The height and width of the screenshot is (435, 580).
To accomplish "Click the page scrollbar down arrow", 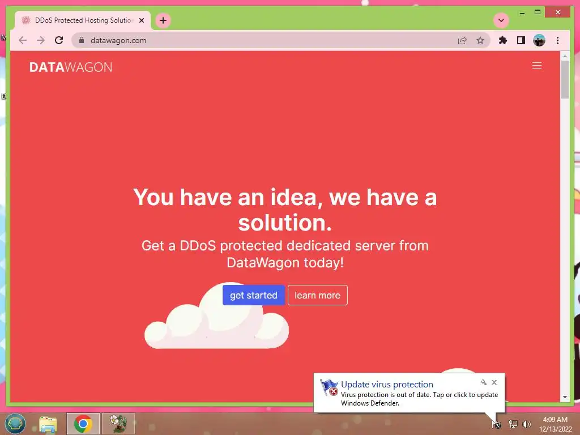I will click(565, 397).
